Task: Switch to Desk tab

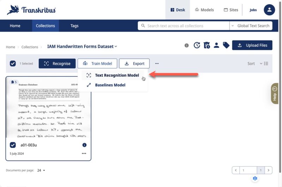Action: pyautogui.click(x=178, y=10)
